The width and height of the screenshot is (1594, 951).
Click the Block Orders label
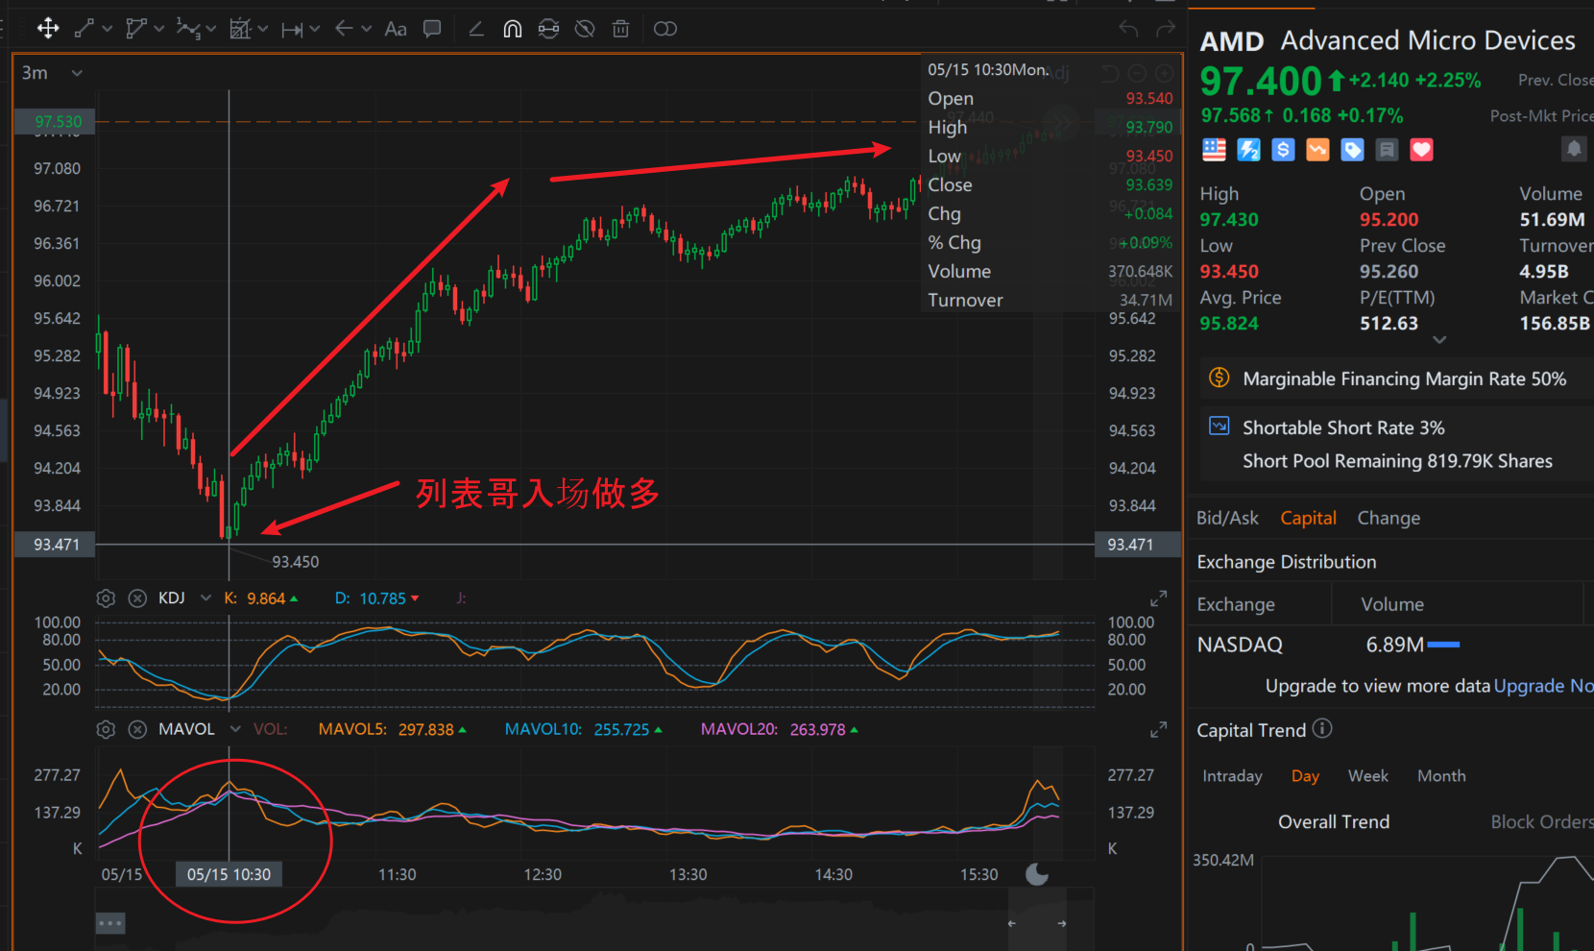coord(1542,822)
